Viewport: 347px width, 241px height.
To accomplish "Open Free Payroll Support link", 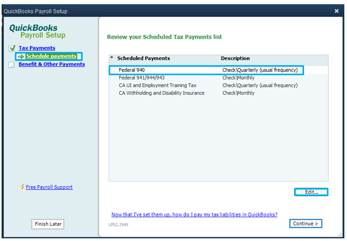I will 49,187.
